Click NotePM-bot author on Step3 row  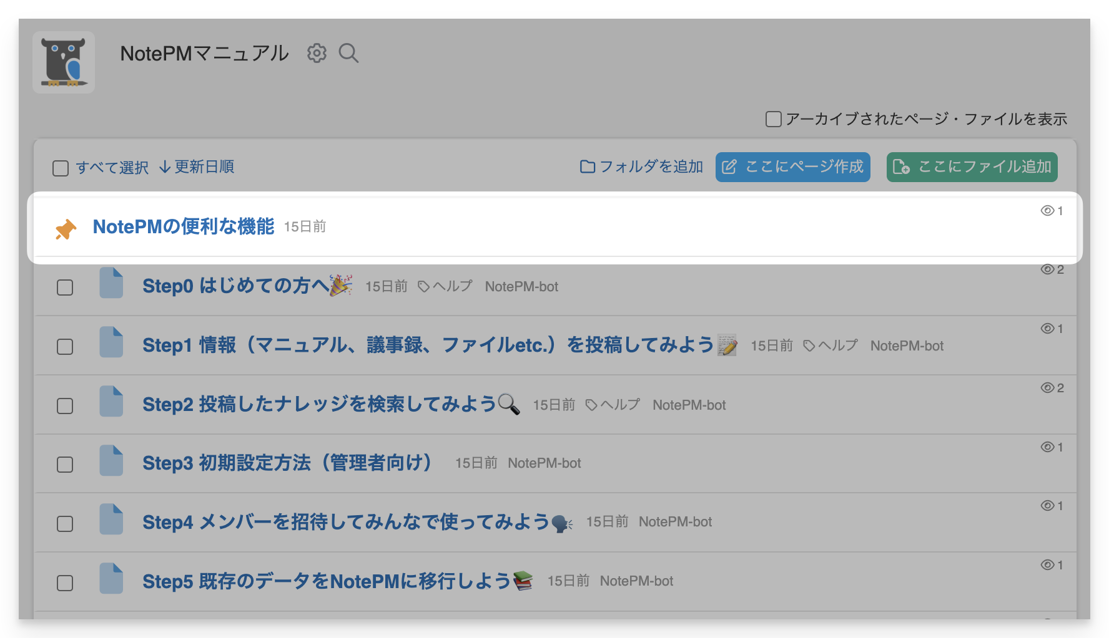coord(545,463)
